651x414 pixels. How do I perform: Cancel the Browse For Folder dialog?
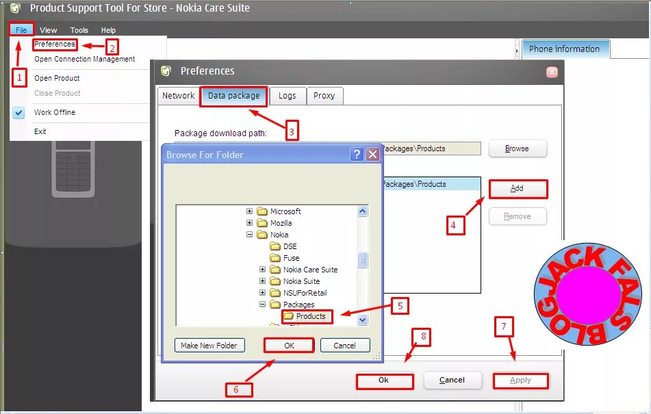[x=344, y=345]
